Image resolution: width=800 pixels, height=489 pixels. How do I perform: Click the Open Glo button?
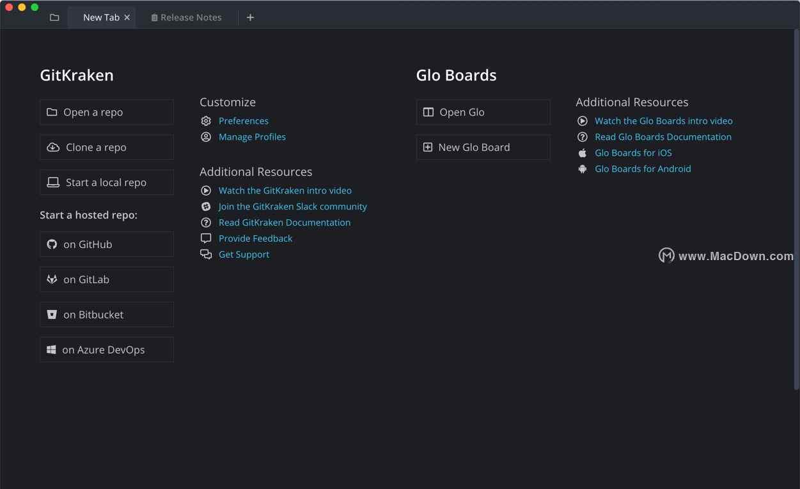tap(483, 112)
